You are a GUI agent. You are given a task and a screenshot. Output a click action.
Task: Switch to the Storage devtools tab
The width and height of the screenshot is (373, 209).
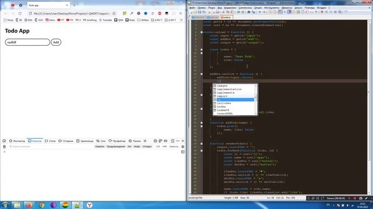tap(85, 140)
